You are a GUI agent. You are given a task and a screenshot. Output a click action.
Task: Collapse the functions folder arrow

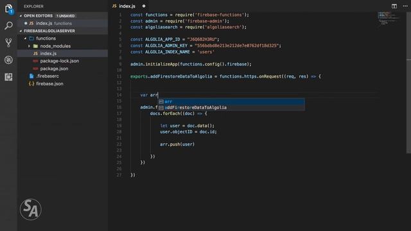click(x=25, y=38)
